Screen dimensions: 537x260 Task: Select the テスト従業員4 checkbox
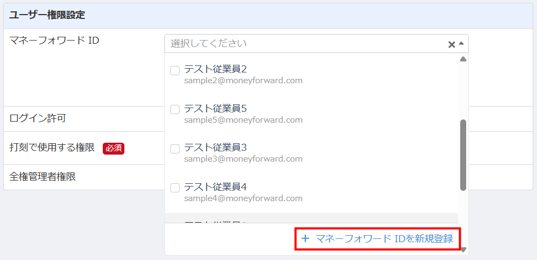(175, 188)
